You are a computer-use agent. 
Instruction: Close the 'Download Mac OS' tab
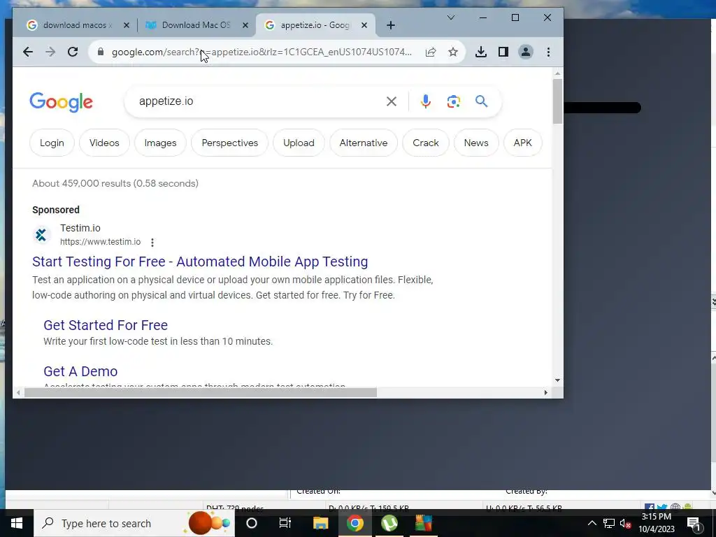pyautogui.click(x=245, y=25)
